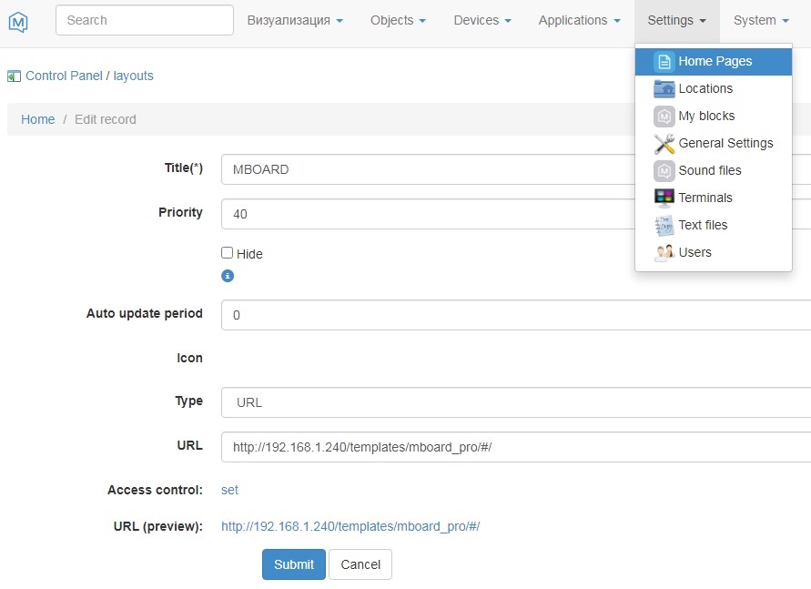Toggle the Hide checkbox
Image resolution: width=811 pixels, height=589 pixels.
click(228, 253)
